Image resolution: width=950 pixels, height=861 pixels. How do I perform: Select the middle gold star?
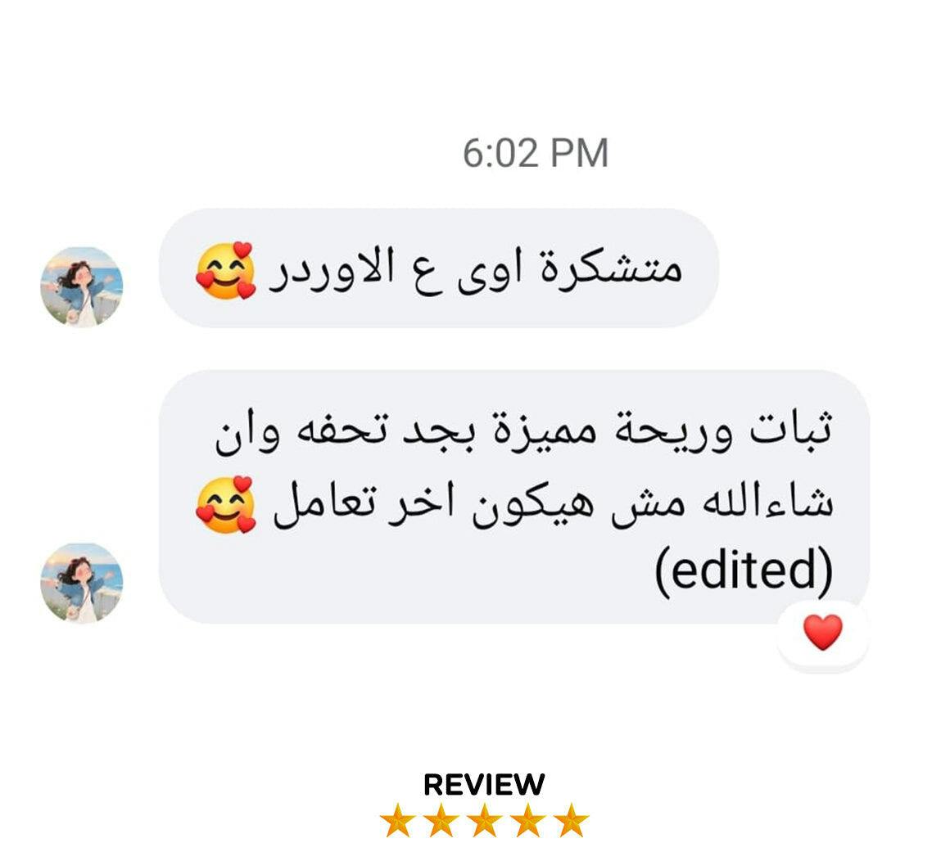click(x=484, y=820)
